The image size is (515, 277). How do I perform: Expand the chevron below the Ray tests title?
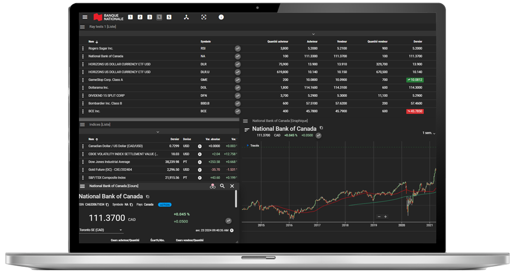(x=313, y=34)
